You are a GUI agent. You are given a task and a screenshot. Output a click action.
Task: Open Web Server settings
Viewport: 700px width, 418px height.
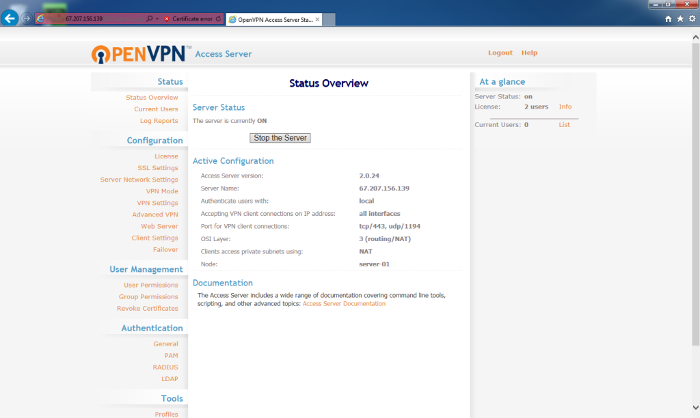coord(159,226)
